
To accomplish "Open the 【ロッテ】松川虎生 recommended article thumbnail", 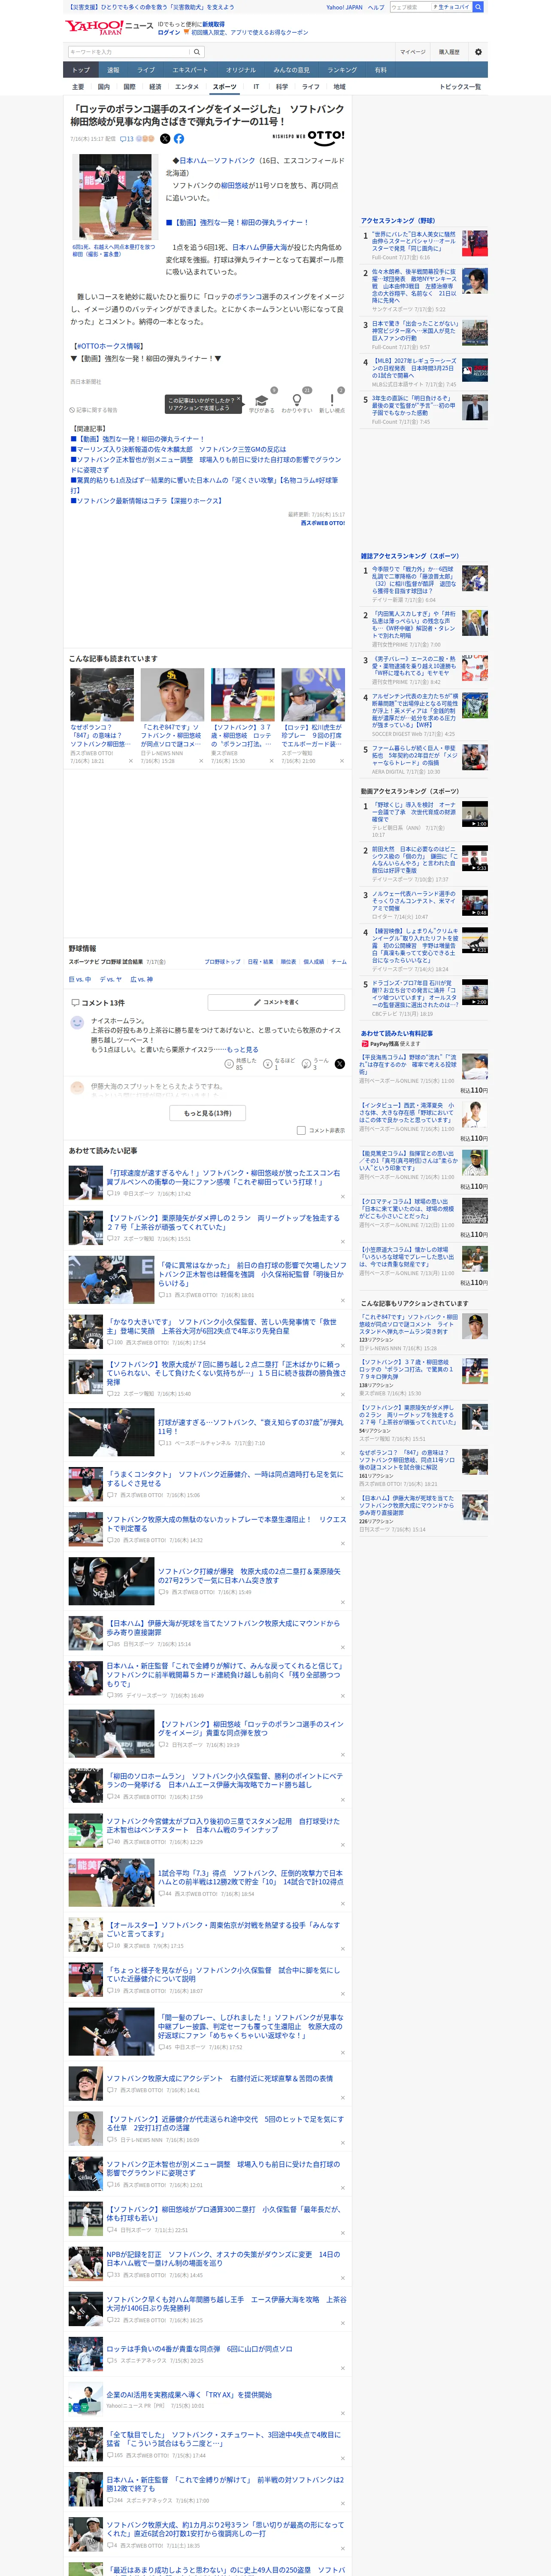I will click(313, 695).
